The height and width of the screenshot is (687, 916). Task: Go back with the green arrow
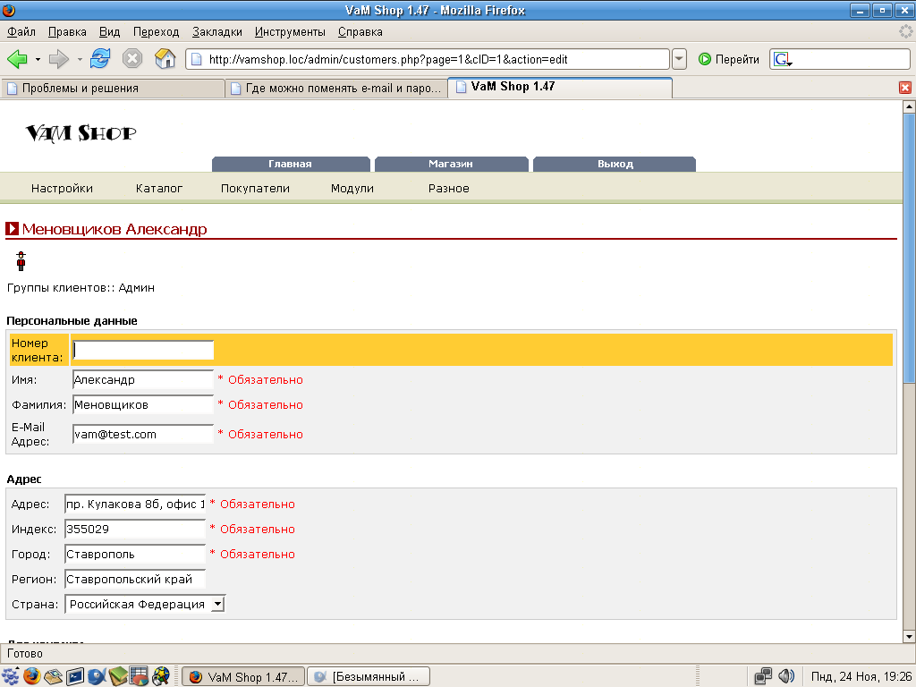tap(17, 58)
